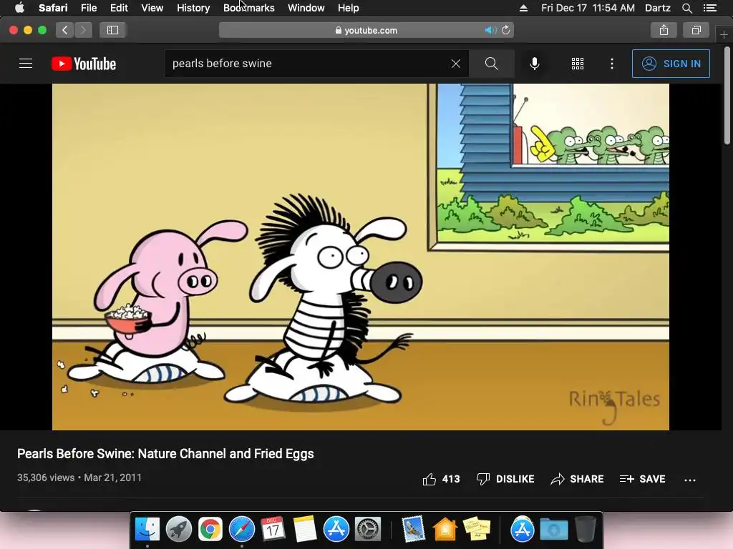This screenshot has width=733, height=549.
Task: Open the History menu
Action: click(x=193, y=8)
